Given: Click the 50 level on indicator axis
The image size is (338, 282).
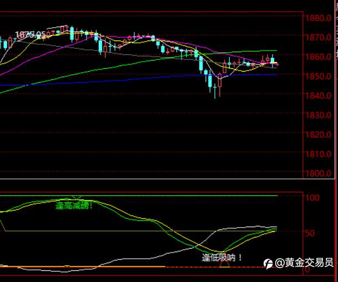Looking at the screenshot, I should point(310,233).
